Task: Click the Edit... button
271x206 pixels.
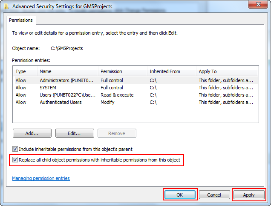Action: click(x=74, y=133)
